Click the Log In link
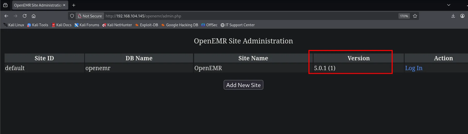Image resolution: width=468 pixels, height=134 pixels. click(x=414, y=68)
